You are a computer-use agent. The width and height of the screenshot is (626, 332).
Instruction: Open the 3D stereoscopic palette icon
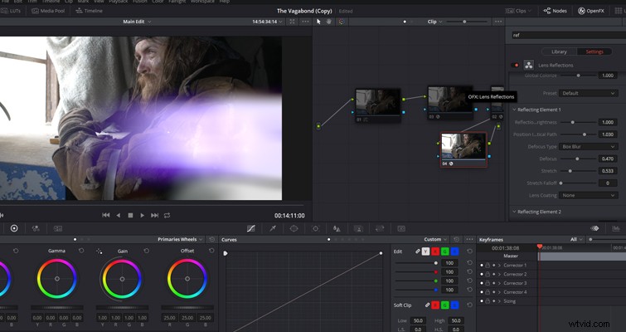click(401, 228)
